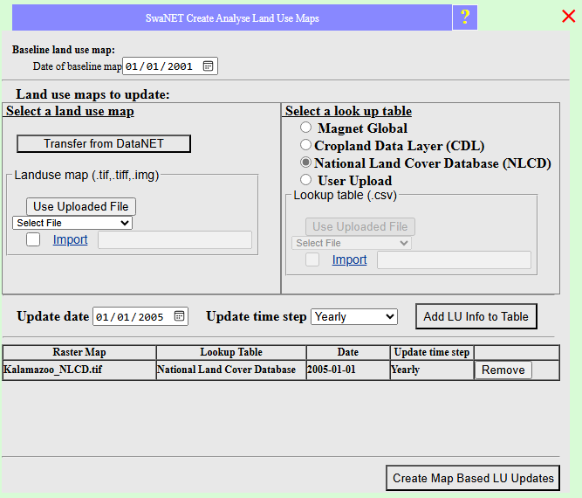Tick the landuse map Import checkbox

pyautogui.click(x=33, y=239)
